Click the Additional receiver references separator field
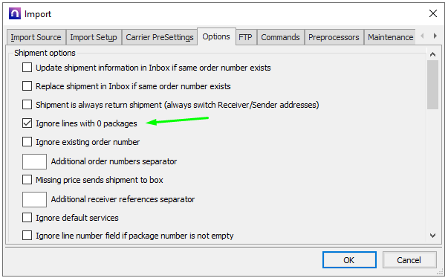This screenshot has width=448, height=278. pyautogui.click(x=35, y=199)
